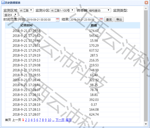Screen dimensions: 150x128
Task: Select the row 2018-9-21 17:29:58
Action: [72, 31]
